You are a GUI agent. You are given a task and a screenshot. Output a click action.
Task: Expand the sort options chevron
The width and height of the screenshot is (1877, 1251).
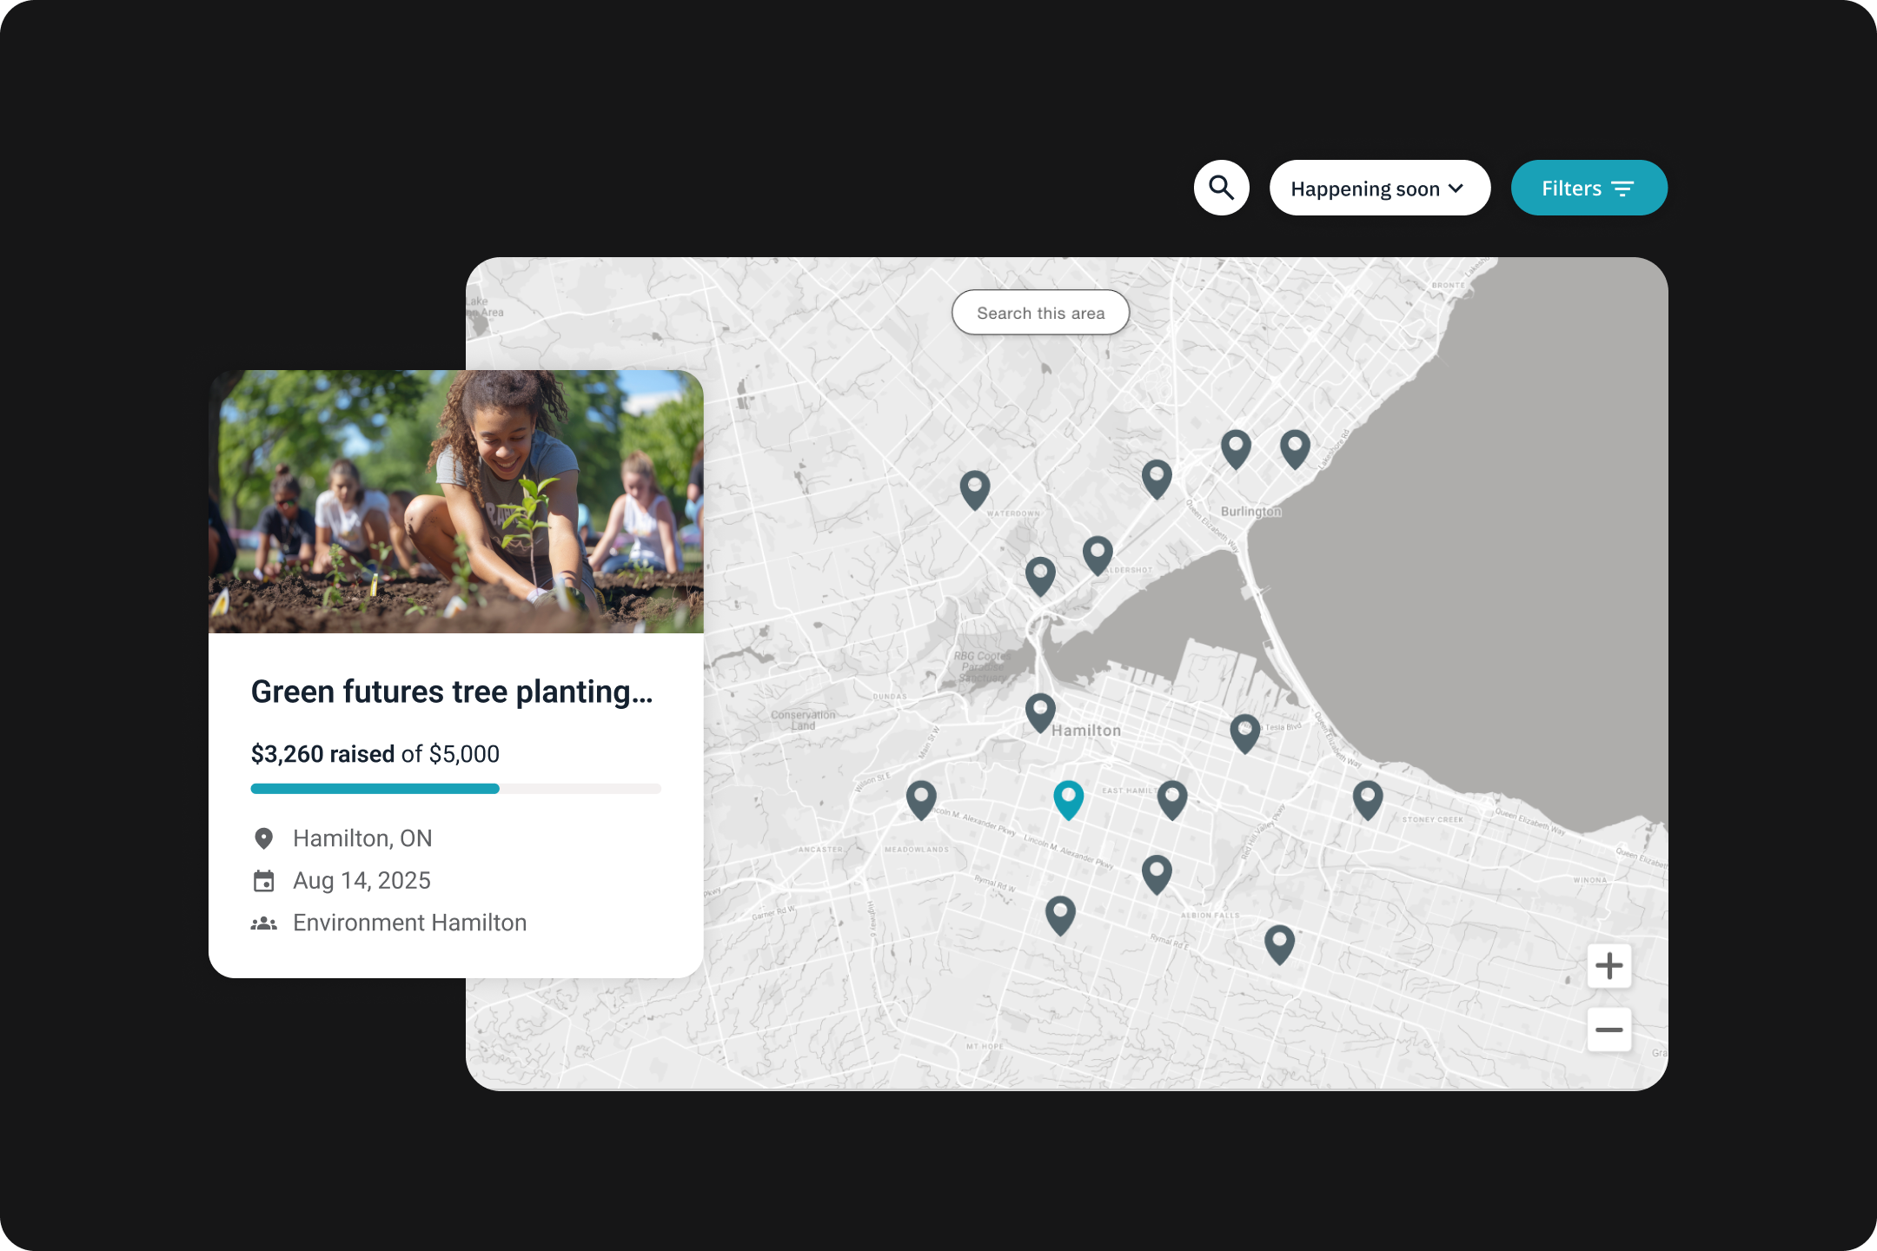tap(1456, 188)
